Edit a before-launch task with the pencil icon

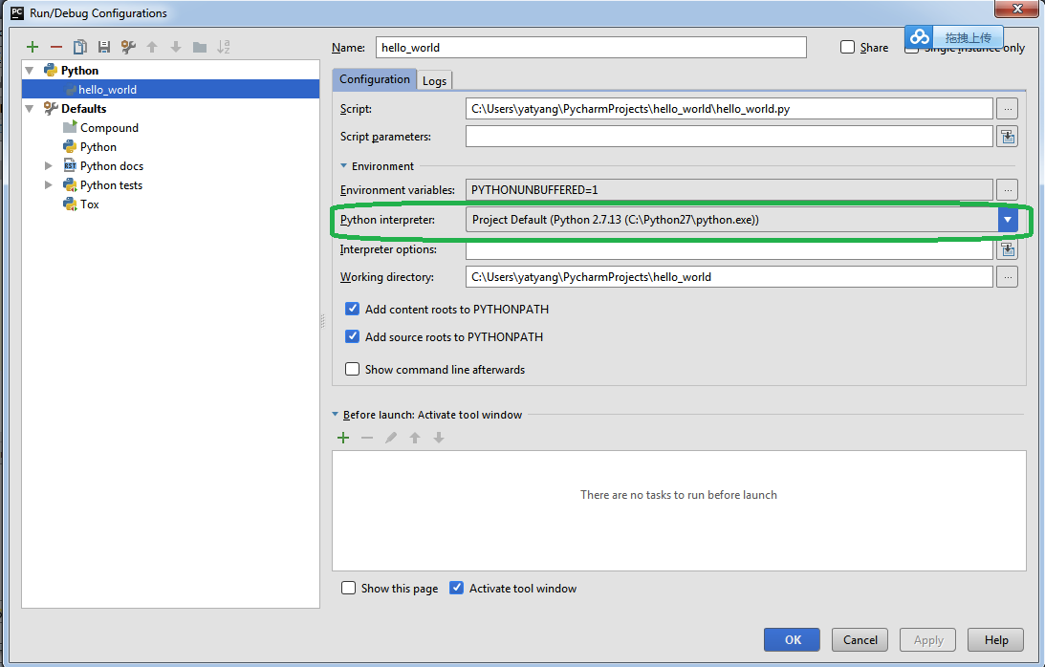click(391, 438)
